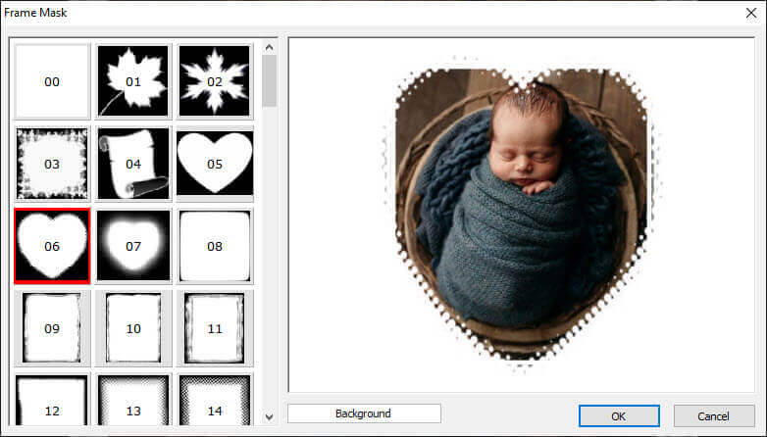Close the Frame Mask window
Viewport: 767px width, 437px height.
pyautogui.click(x=751, y=13)
